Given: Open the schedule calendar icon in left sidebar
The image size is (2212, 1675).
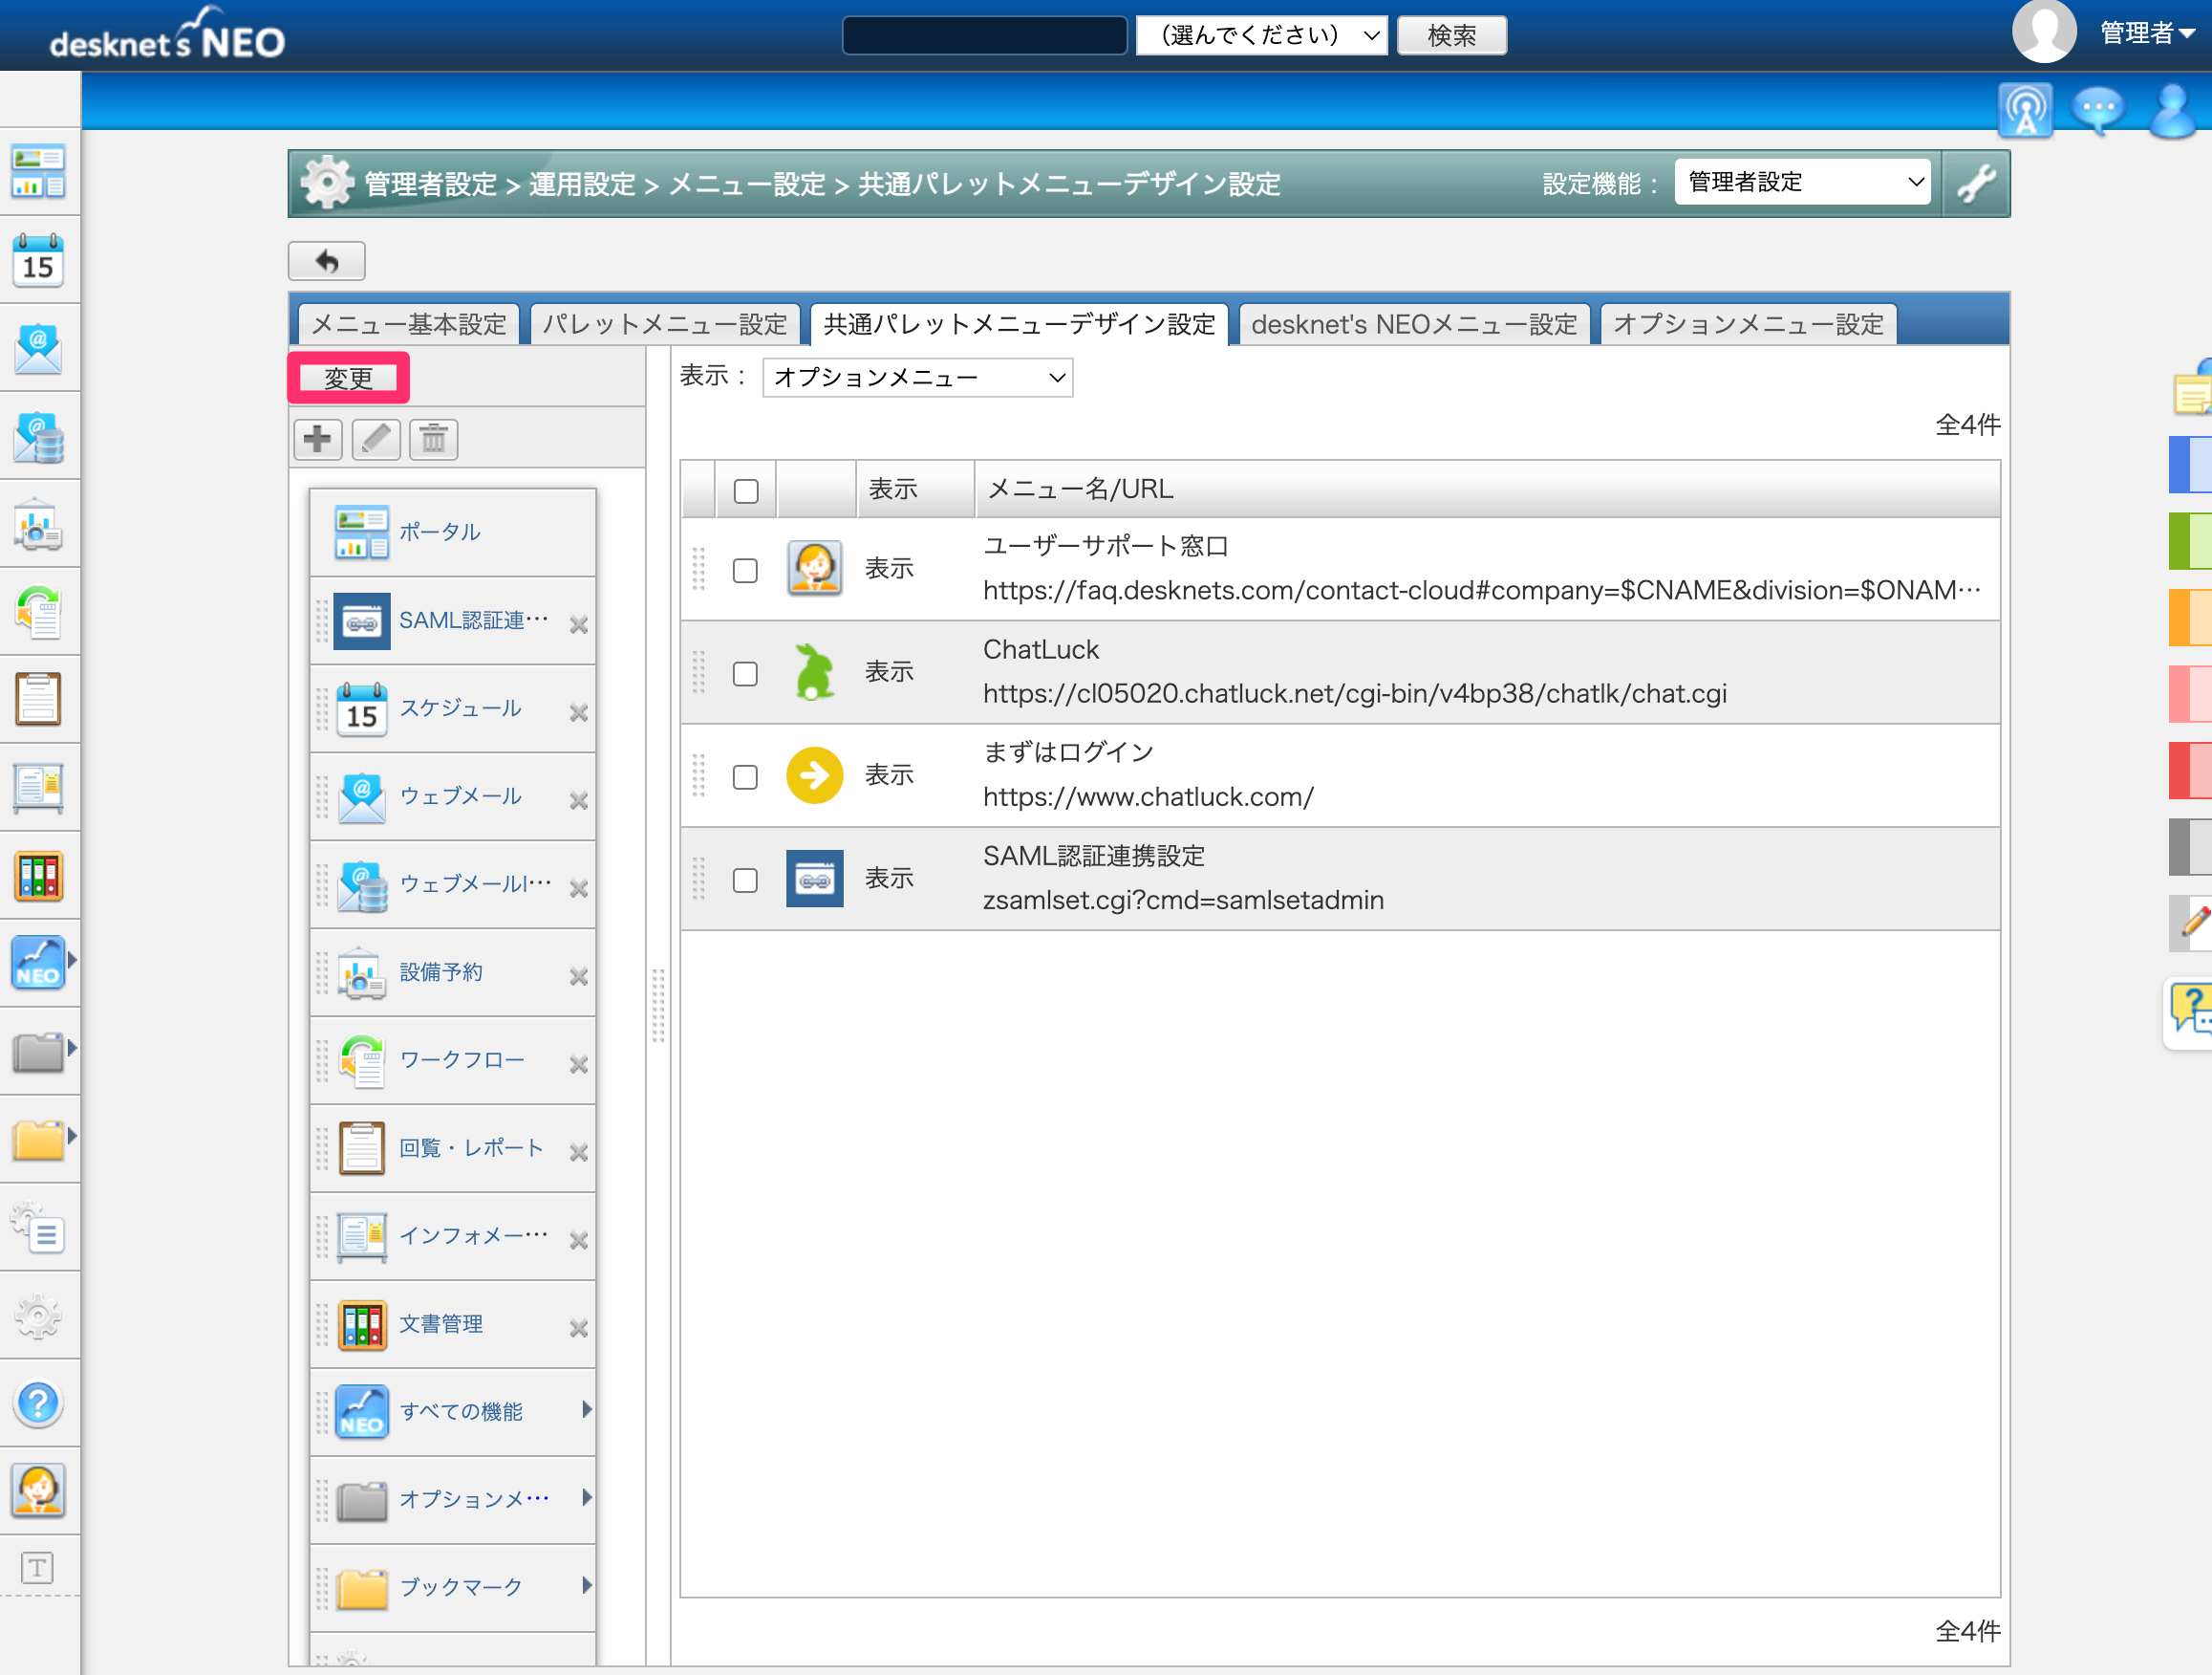Looking at the screenshot, I should (39, 260).
